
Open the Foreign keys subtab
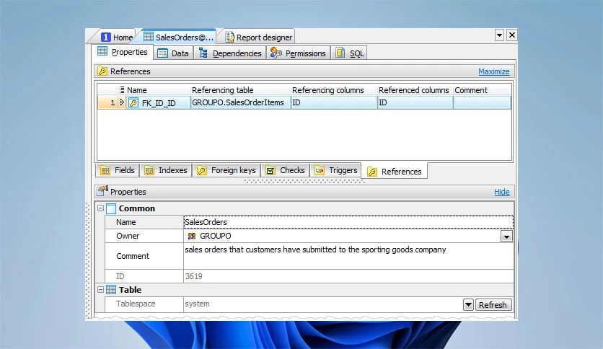click(226, 170)
